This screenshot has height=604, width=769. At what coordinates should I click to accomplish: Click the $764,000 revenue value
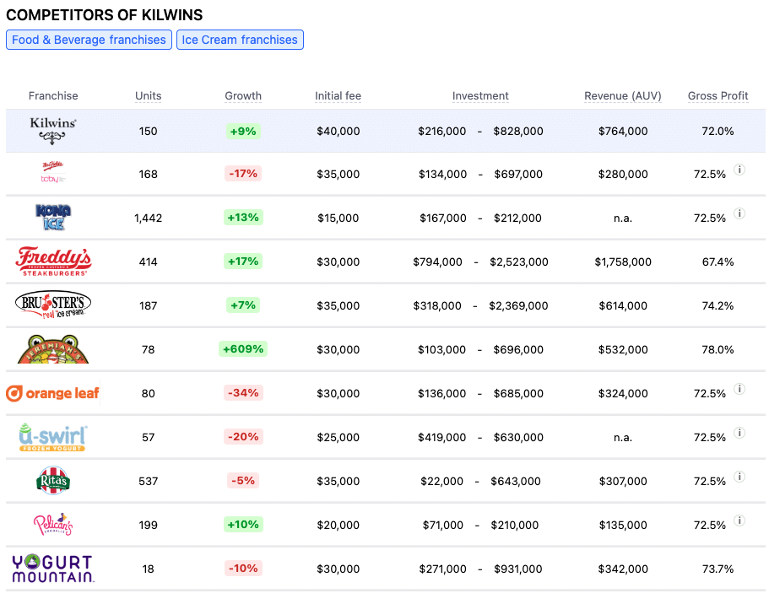coord(623,131)
